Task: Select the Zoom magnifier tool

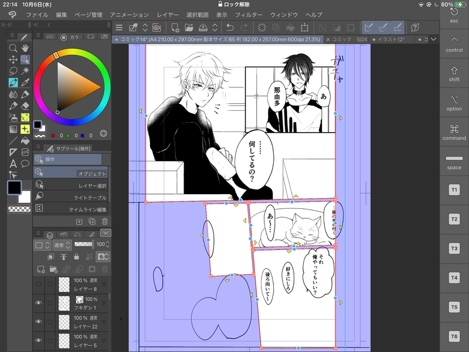Action: [x=13, y=48]
